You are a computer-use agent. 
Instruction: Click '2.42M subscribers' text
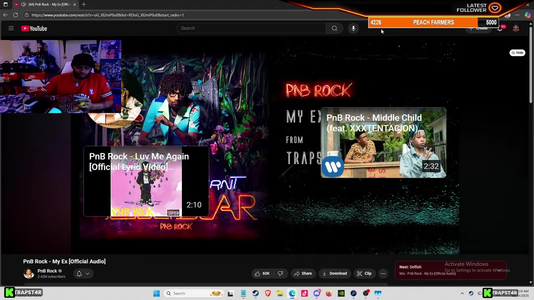(51, 277)
